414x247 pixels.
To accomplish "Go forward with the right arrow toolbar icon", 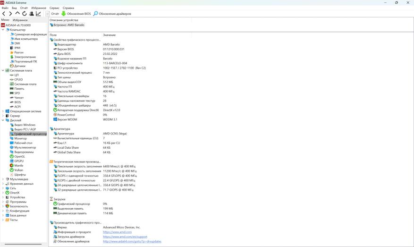I will coord(10,14).
